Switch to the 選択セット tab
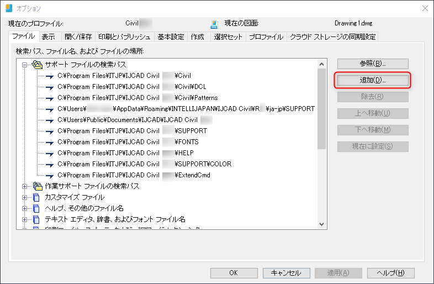Screen dimensions: 434x284 [x=228, y=37]
